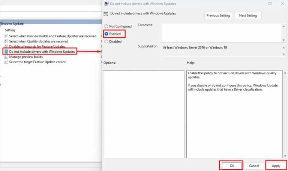Click policy icon beside Manage preview builds

(x=6, y=57)
